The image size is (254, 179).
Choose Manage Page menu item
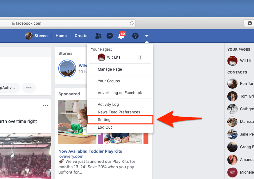120,69
